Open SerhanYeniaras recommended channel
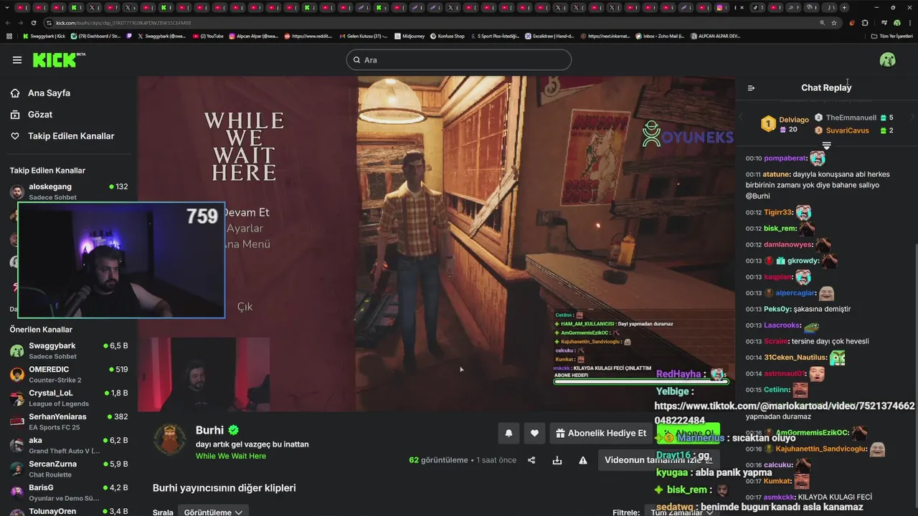The image size is (918, 516). pos(69,421)
